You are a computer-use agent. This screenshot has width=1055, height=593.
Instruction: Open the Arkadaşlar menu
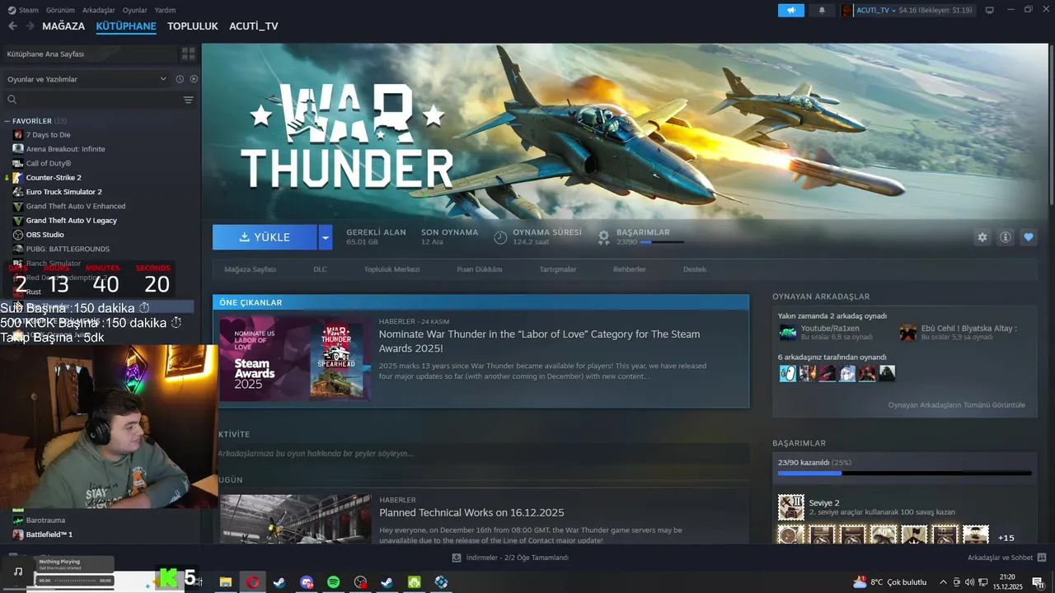(99, 10)
